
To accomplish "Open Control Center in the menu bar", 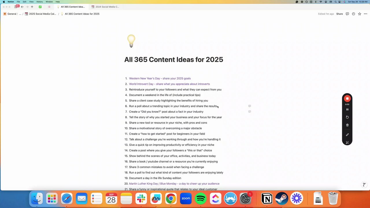I will tap(340, 2).
